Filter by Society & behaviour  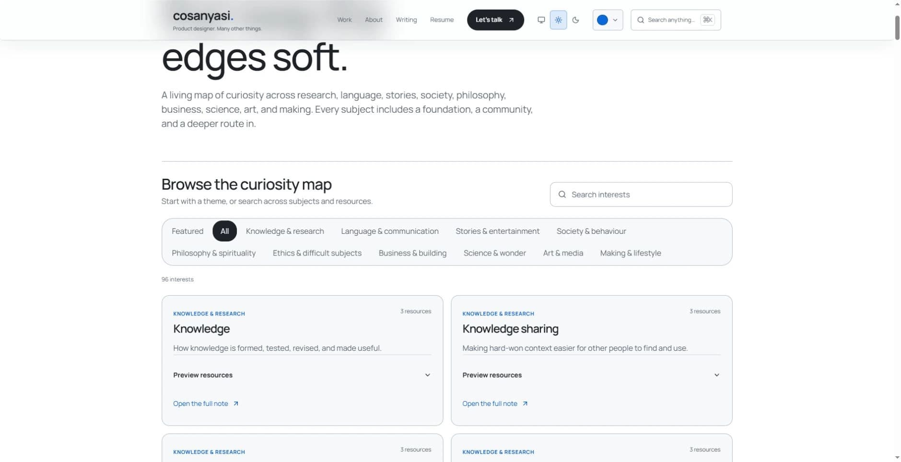[591, 231]
